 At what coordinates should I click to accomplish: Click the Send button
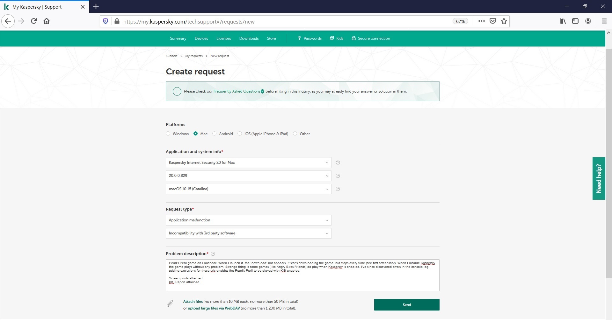(x=407, y=305)
